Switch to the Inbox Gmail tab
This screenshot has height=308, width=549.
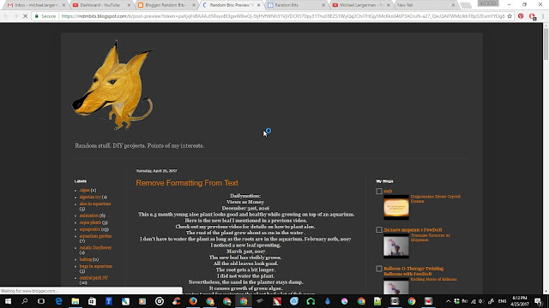36,5
